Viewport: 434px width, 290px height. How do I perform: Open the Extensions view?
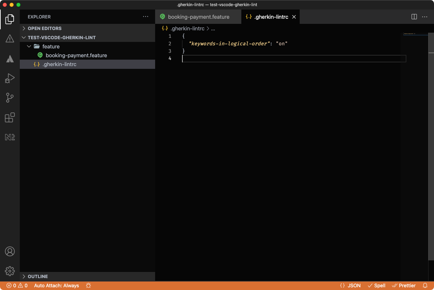10,117
